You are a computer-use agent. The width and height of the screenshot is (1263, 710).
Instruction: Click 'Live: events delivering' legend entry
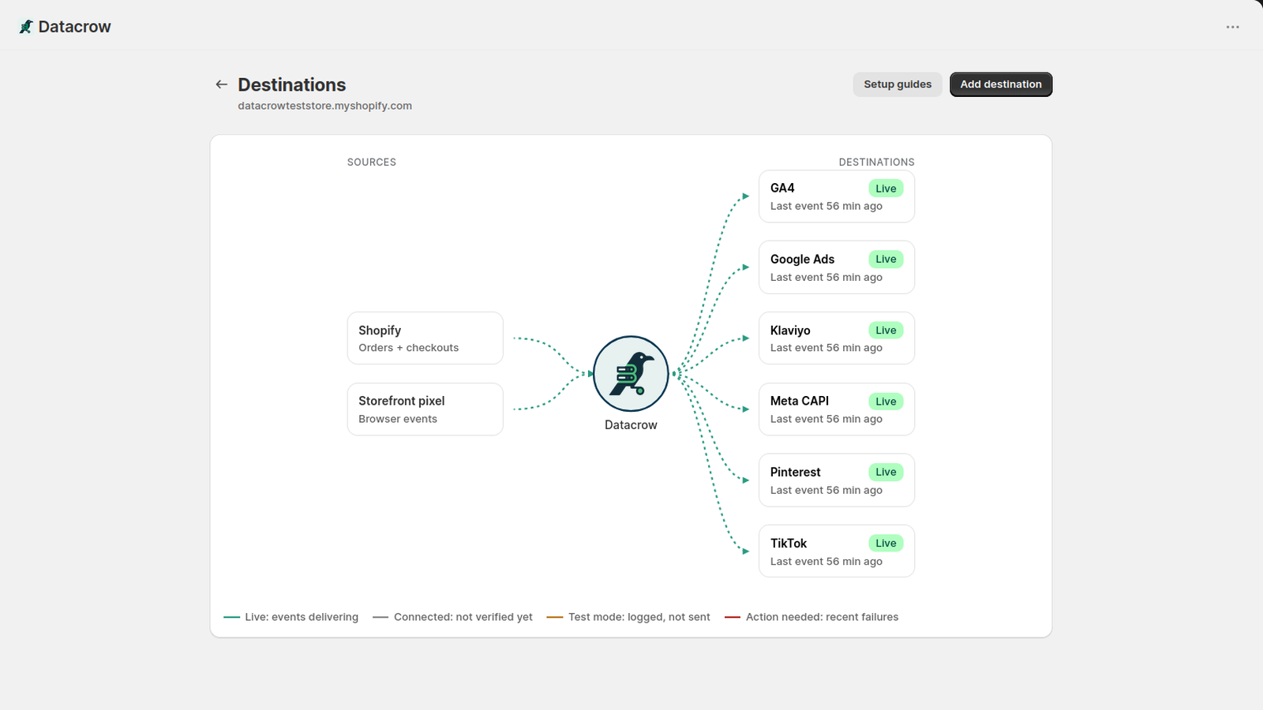(x=291, y=617)
